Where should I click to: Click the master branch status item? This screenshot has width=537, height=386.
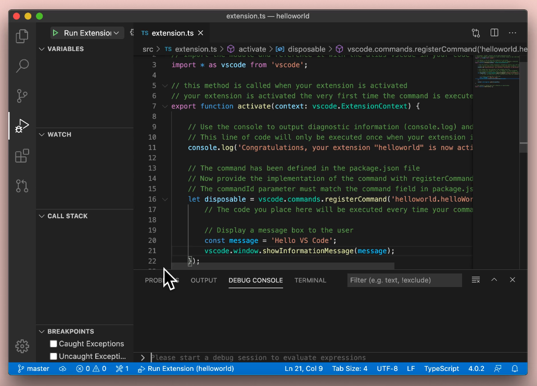(x=33, y=368)
